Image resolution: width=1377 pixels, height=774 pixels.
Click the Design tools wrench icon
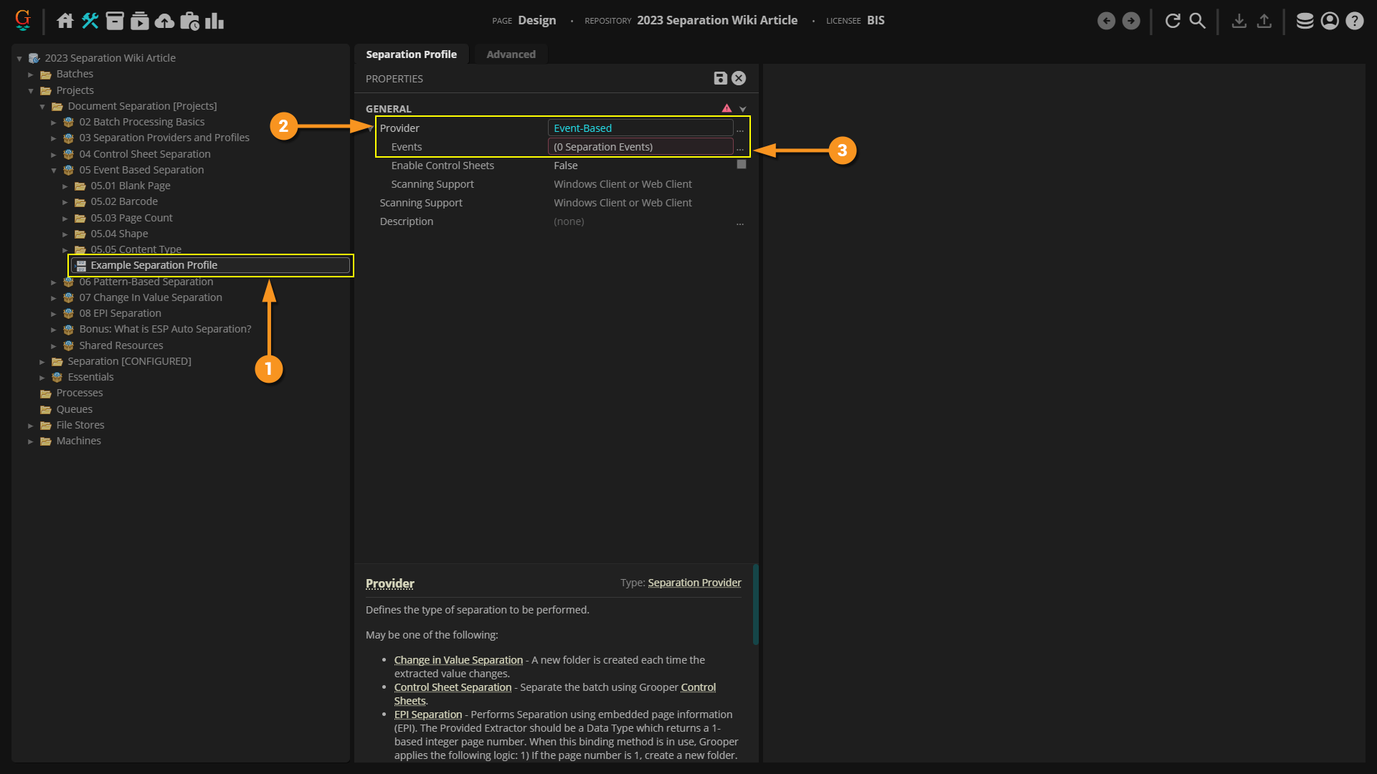pyautogui.click(x=90, y=21)
